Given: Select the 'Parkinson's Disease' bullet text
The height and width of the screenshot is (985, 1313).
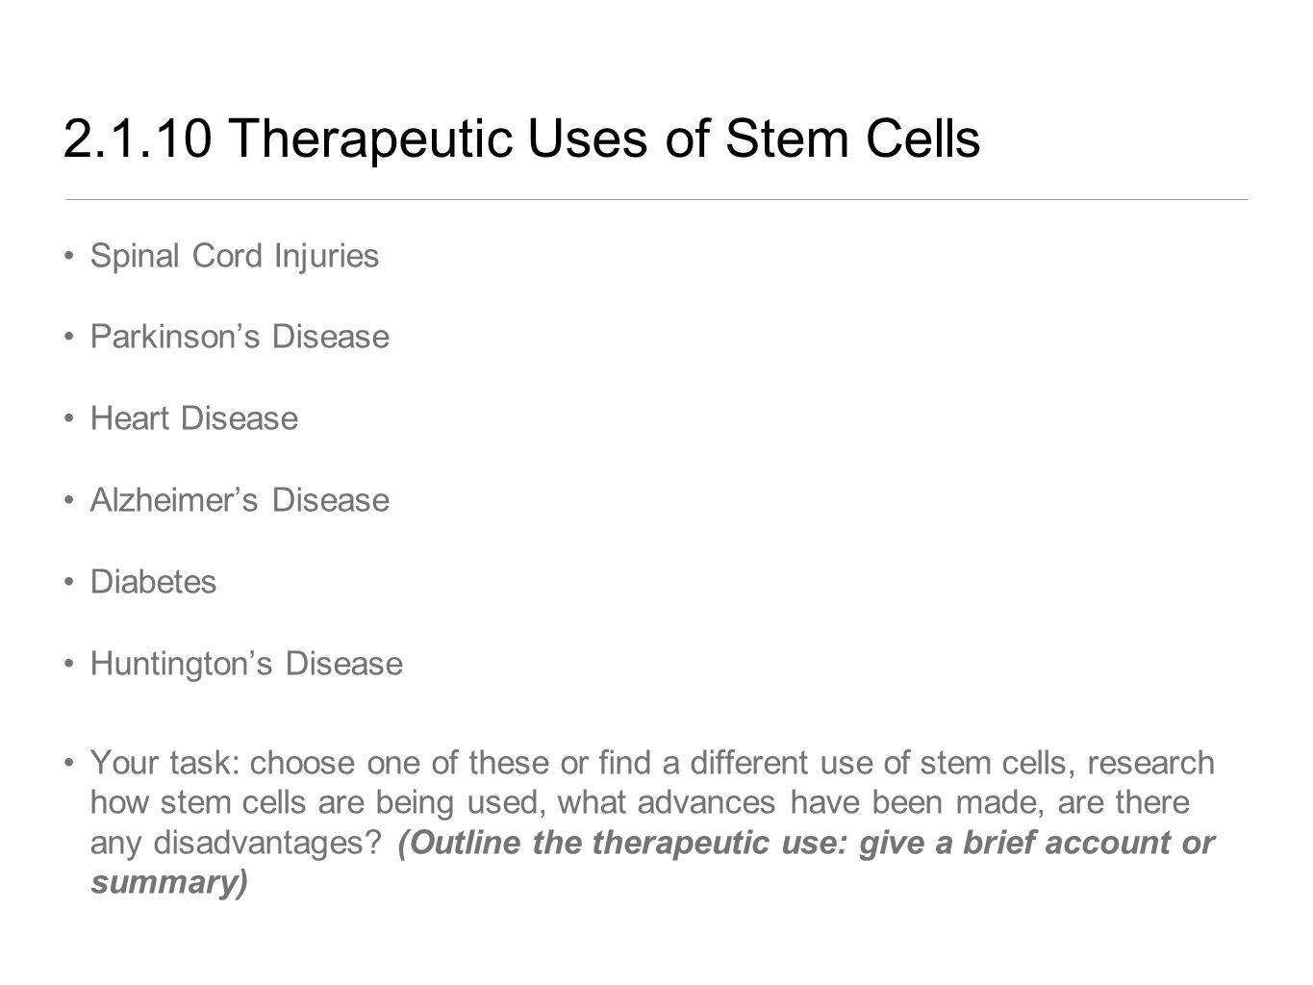Looking at the screenshot, I should point(240,337).
